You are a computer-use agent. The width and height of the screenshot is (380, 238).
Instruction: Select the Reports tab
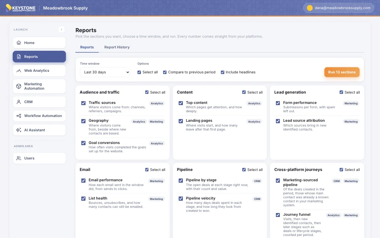point(87,47)
